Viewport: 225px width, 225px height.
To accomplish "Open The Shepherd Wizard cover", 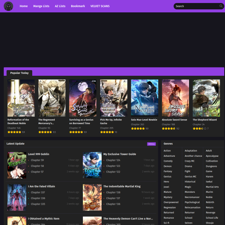I will 206,98.
